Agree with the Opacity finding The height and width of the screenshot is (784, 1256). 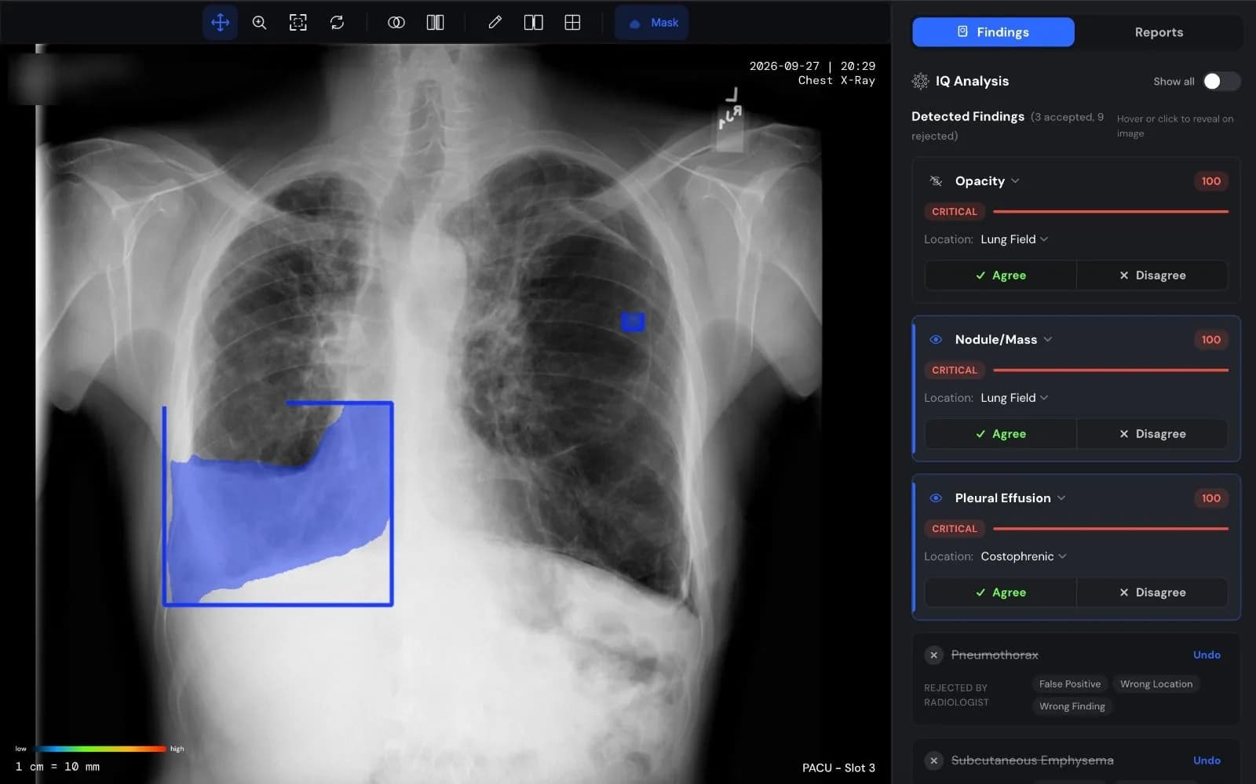click(x=1000, y=275)
